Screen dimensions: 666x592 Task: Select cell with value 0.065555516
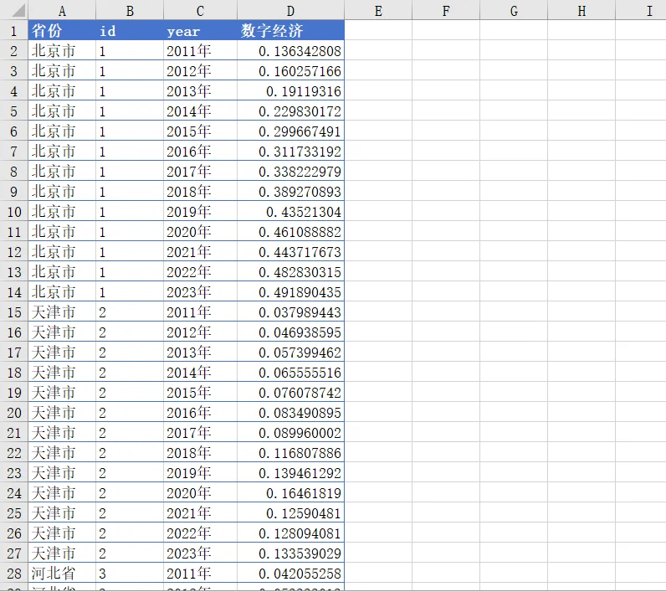290,373
